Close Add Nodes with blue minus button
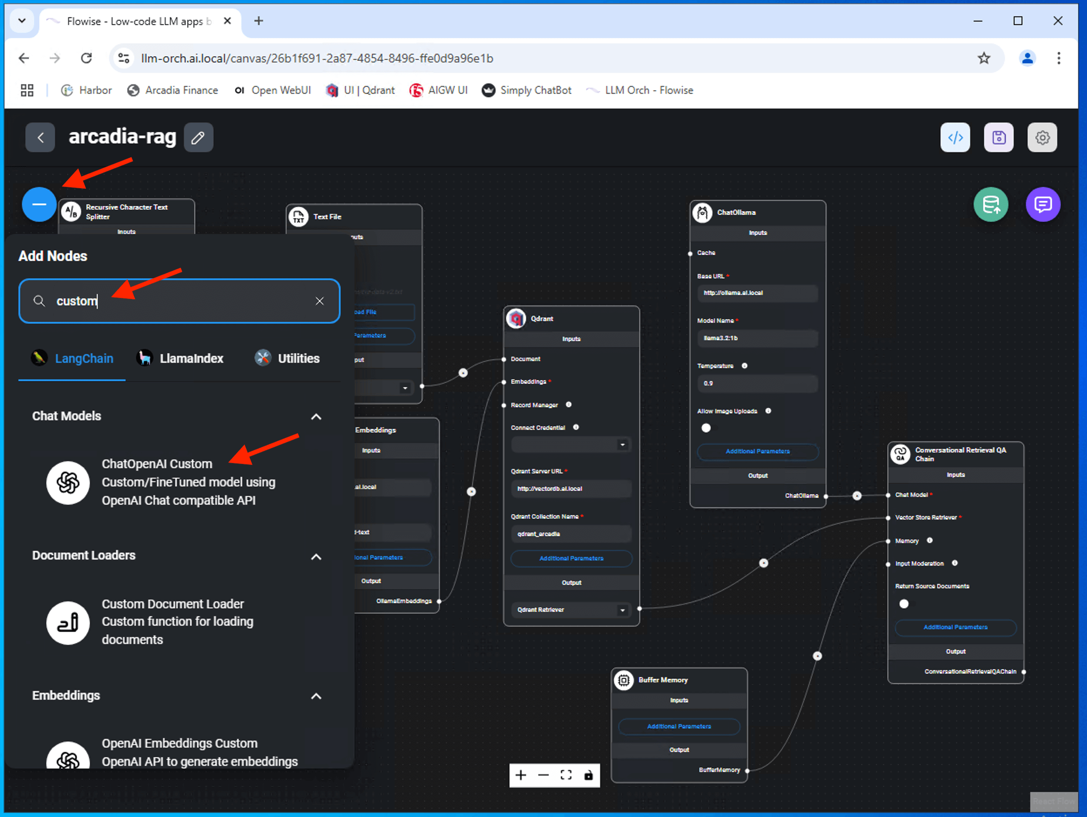Screen dimensions: 1087x817 point(39,204)
